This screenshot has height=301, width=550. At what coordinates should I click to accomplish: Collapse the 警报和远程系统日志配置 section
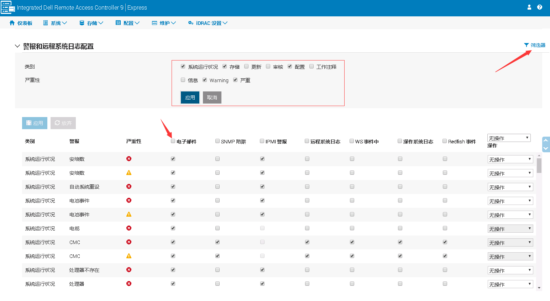tap(17, 46)
